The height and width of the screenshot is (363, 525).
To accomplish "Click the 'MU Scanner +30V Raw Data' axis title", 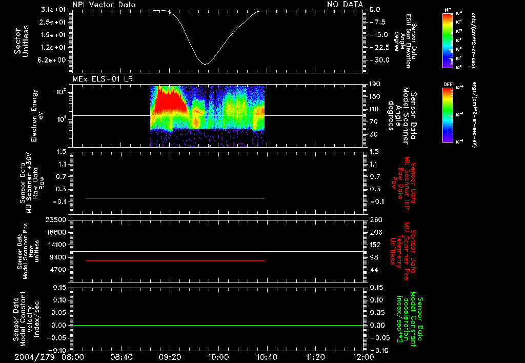I will coord(31,183).
